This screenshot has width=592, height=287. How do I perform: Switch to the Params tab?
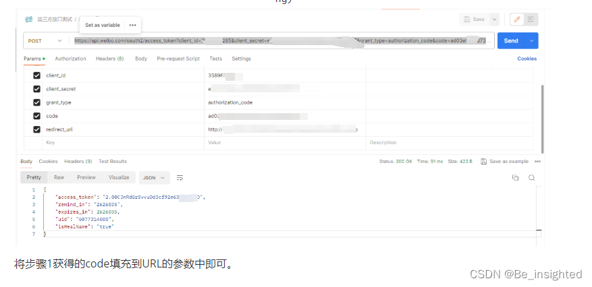point(34,59)
